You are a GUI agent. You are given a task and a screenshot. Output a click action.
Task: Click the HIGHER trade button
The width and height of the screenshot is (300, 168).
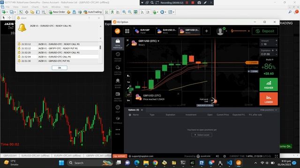tap(269, 84)
